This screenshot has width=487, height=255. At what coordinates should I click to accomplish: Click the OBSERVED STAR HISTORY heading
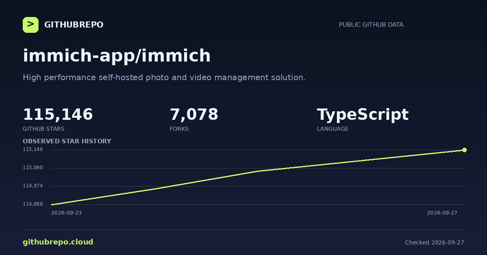click(67, 141)
